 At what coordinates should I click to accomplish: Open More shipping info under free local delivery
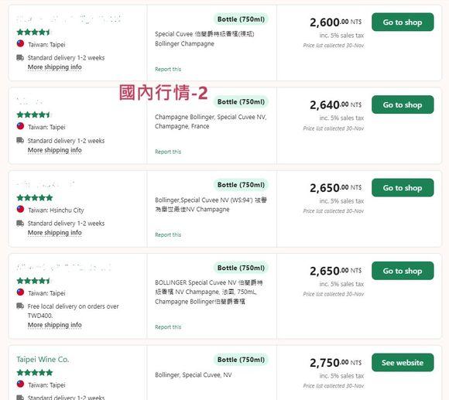(55, 325)
